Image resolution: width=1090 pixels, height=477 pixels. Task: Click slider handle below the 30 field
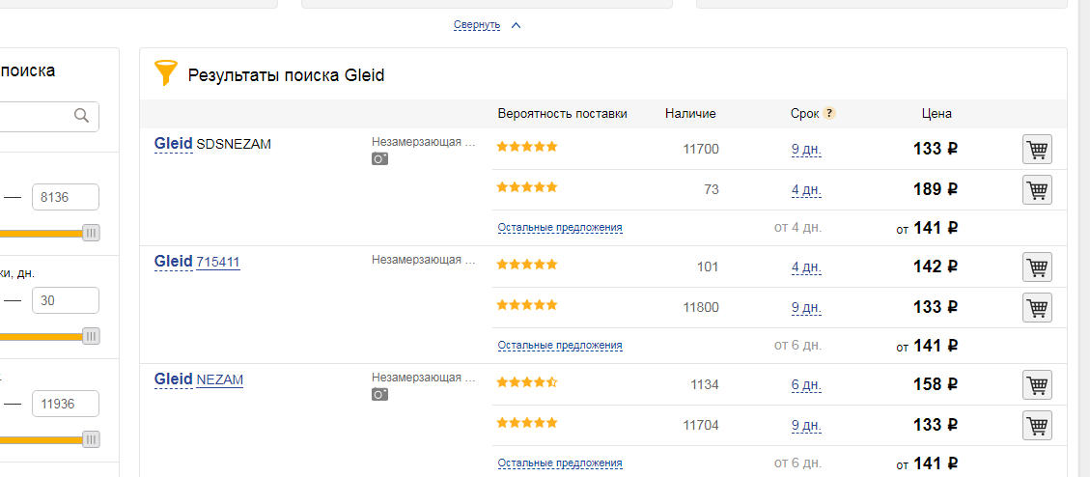pos(91,337)
